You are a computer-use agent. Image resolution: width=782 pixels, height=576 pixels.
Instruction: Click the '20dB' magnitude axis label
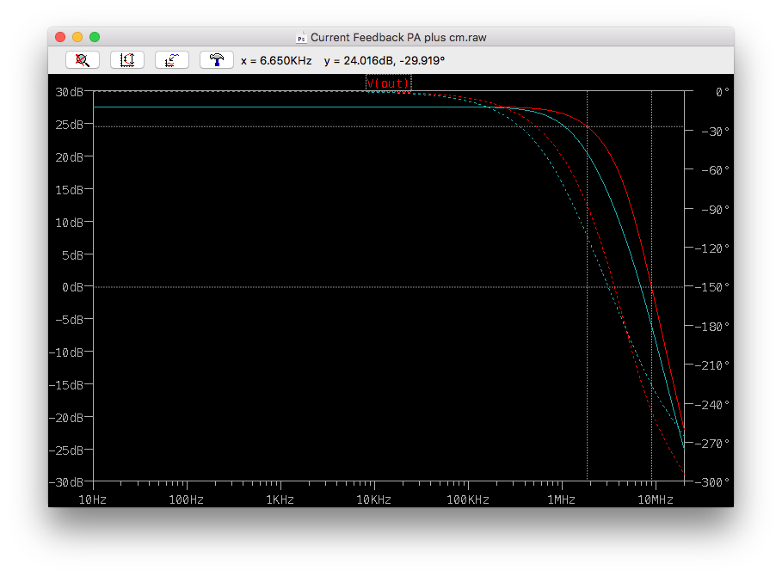point(70,157)
